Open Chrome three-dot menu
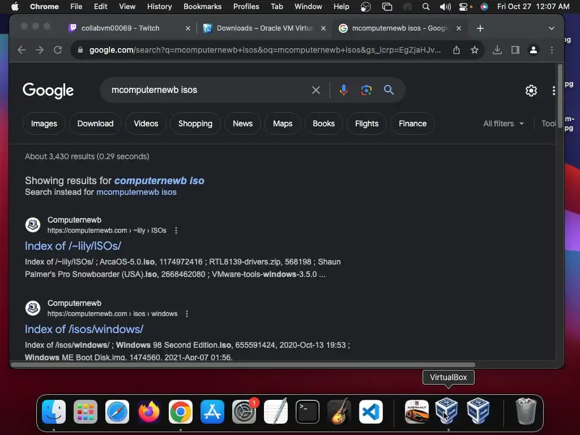Viewport: 580px width, 435px height. click(552, 50)
